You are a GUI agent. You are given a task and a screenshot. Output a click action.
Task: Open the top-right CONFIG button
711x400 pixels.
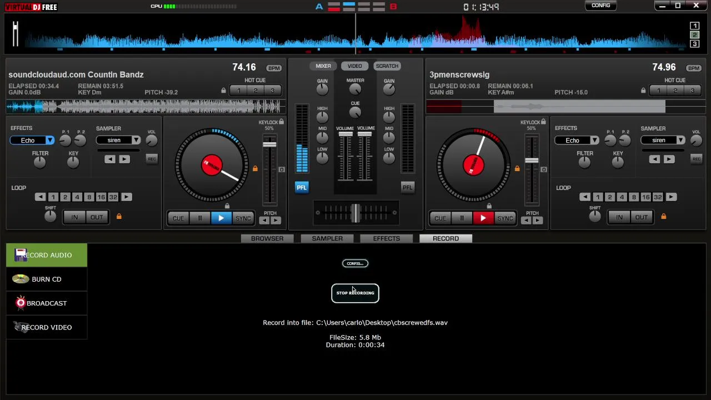[601, 6]
